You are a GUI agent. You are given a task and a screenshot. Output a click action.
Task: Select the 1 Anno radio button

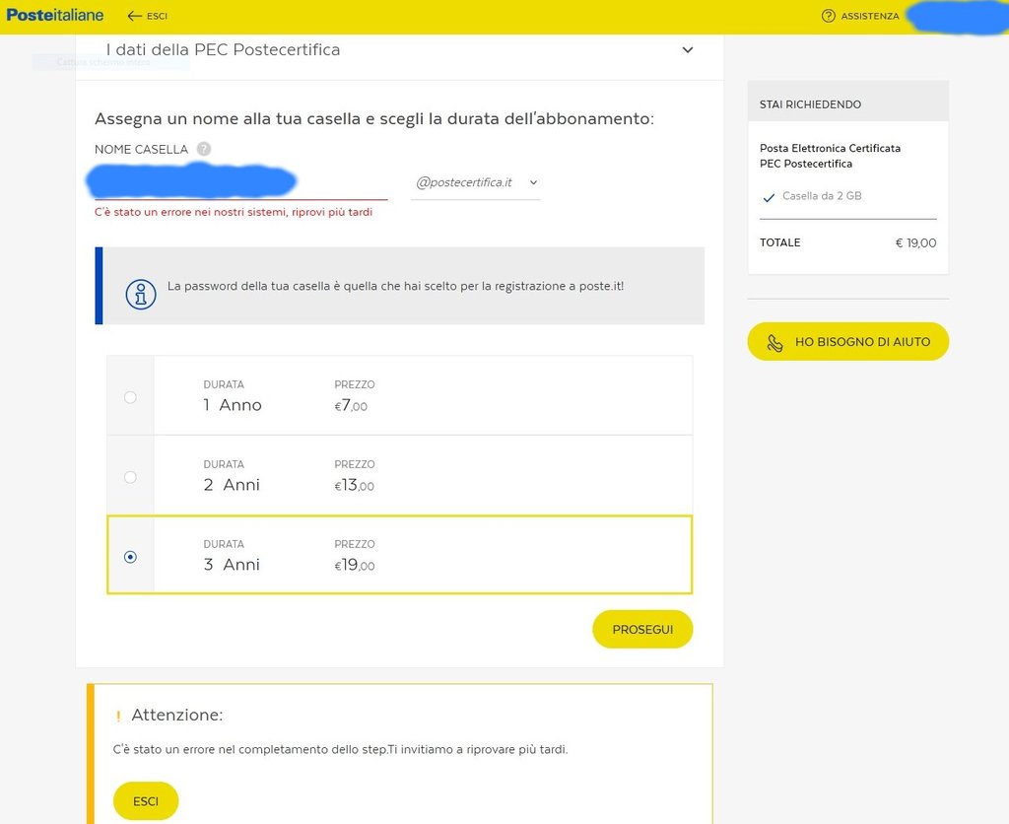coord(130,397)
